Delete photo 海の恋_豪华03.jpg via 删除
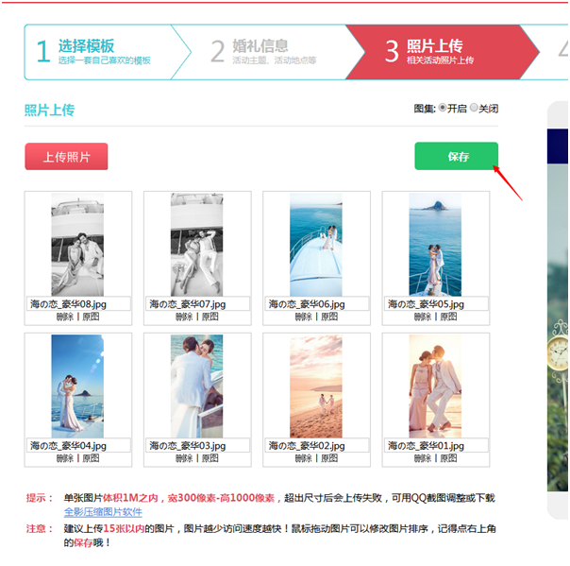 click(184, 458)
